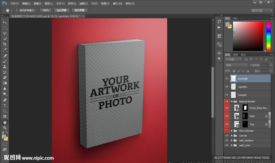Open the Paragraph panel icon
This screenshot has width=275, height=163.
(219, 59)
